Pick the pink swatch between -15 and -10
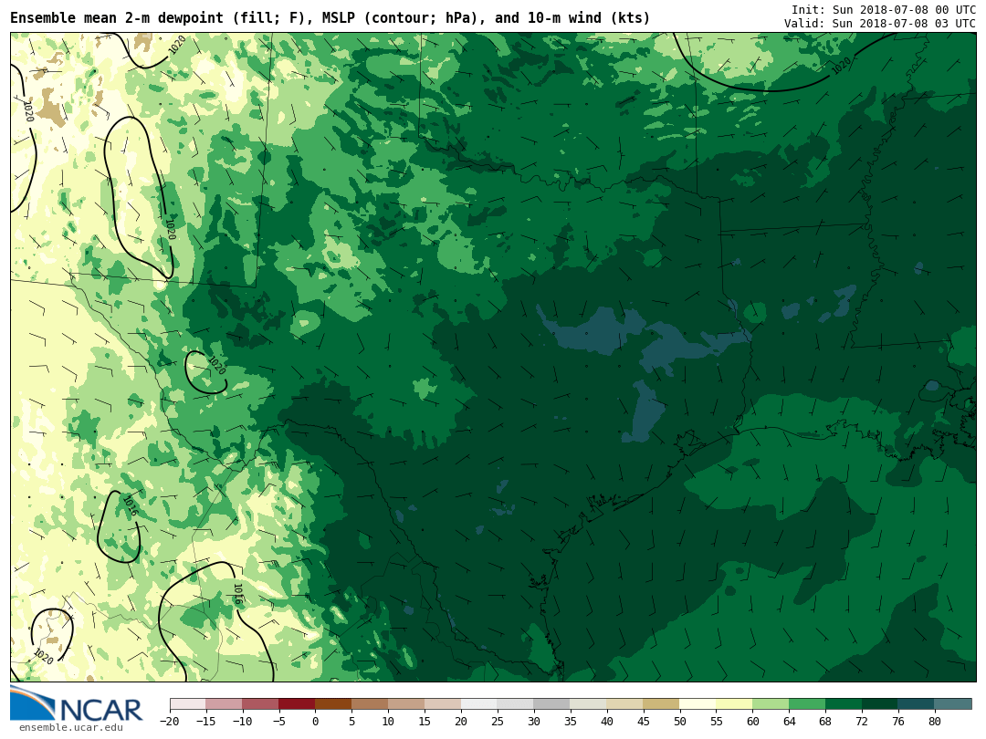The height and width of the screenshot is (739, 986). point(224,704)
